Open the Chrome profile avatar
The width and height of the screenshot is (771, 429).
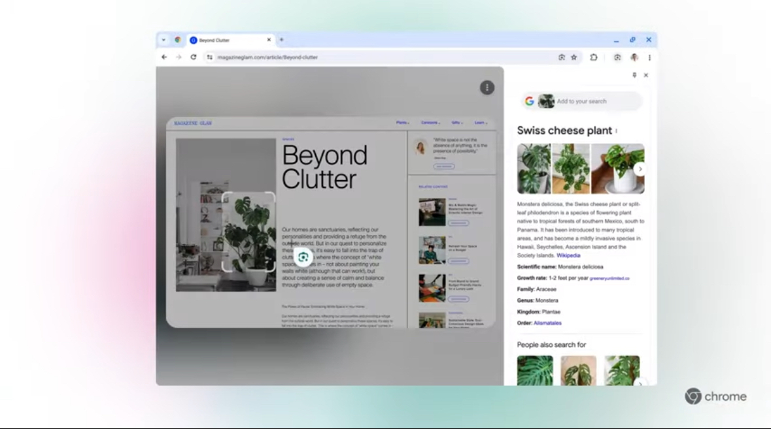(x=634, y=57)
